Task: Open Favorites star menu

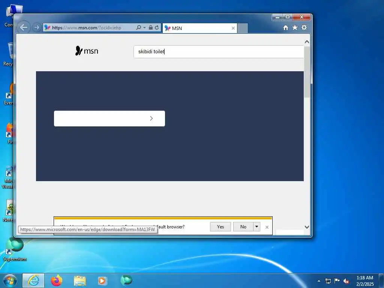Action: 295,28
